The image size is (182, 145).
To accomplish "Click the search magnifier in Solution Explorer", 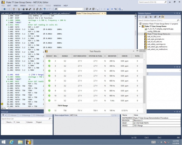I will pos(178,20).
